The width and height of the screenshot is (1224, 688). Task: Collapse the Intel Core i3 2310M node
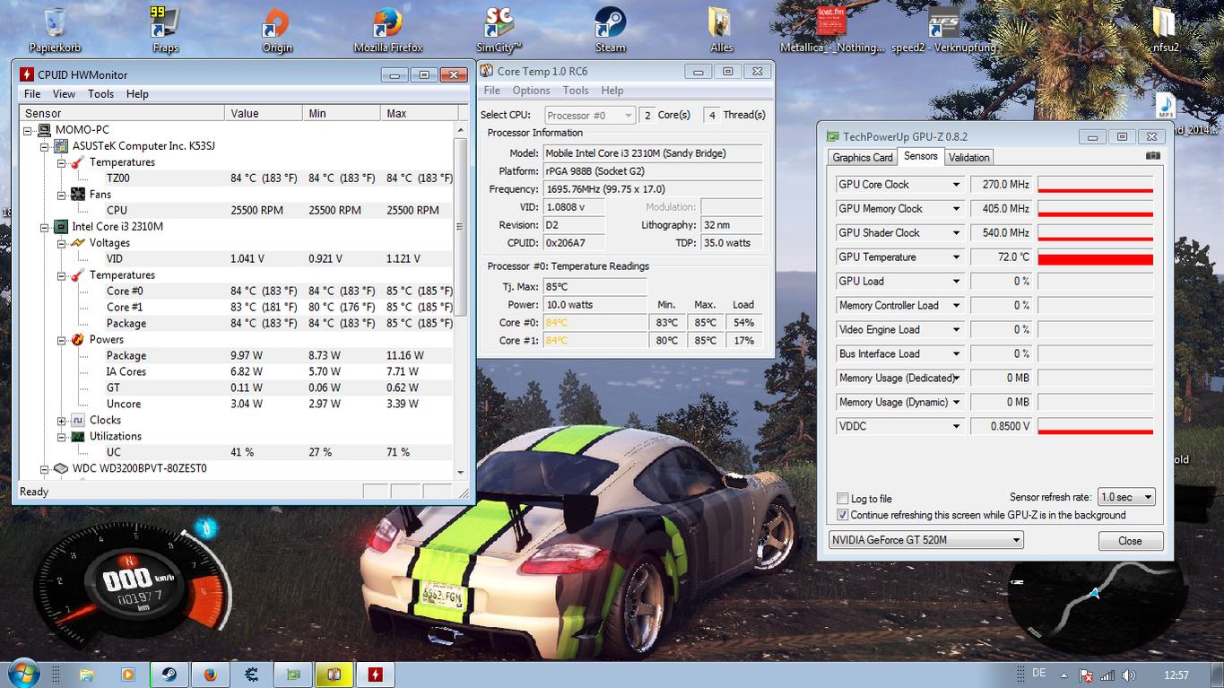(46, 227)
